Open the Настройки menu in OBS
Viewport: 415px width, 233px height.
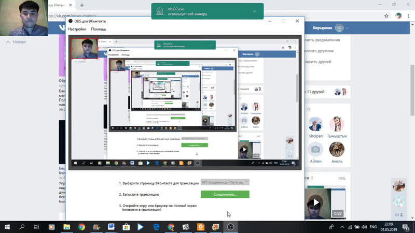(77, 29)
